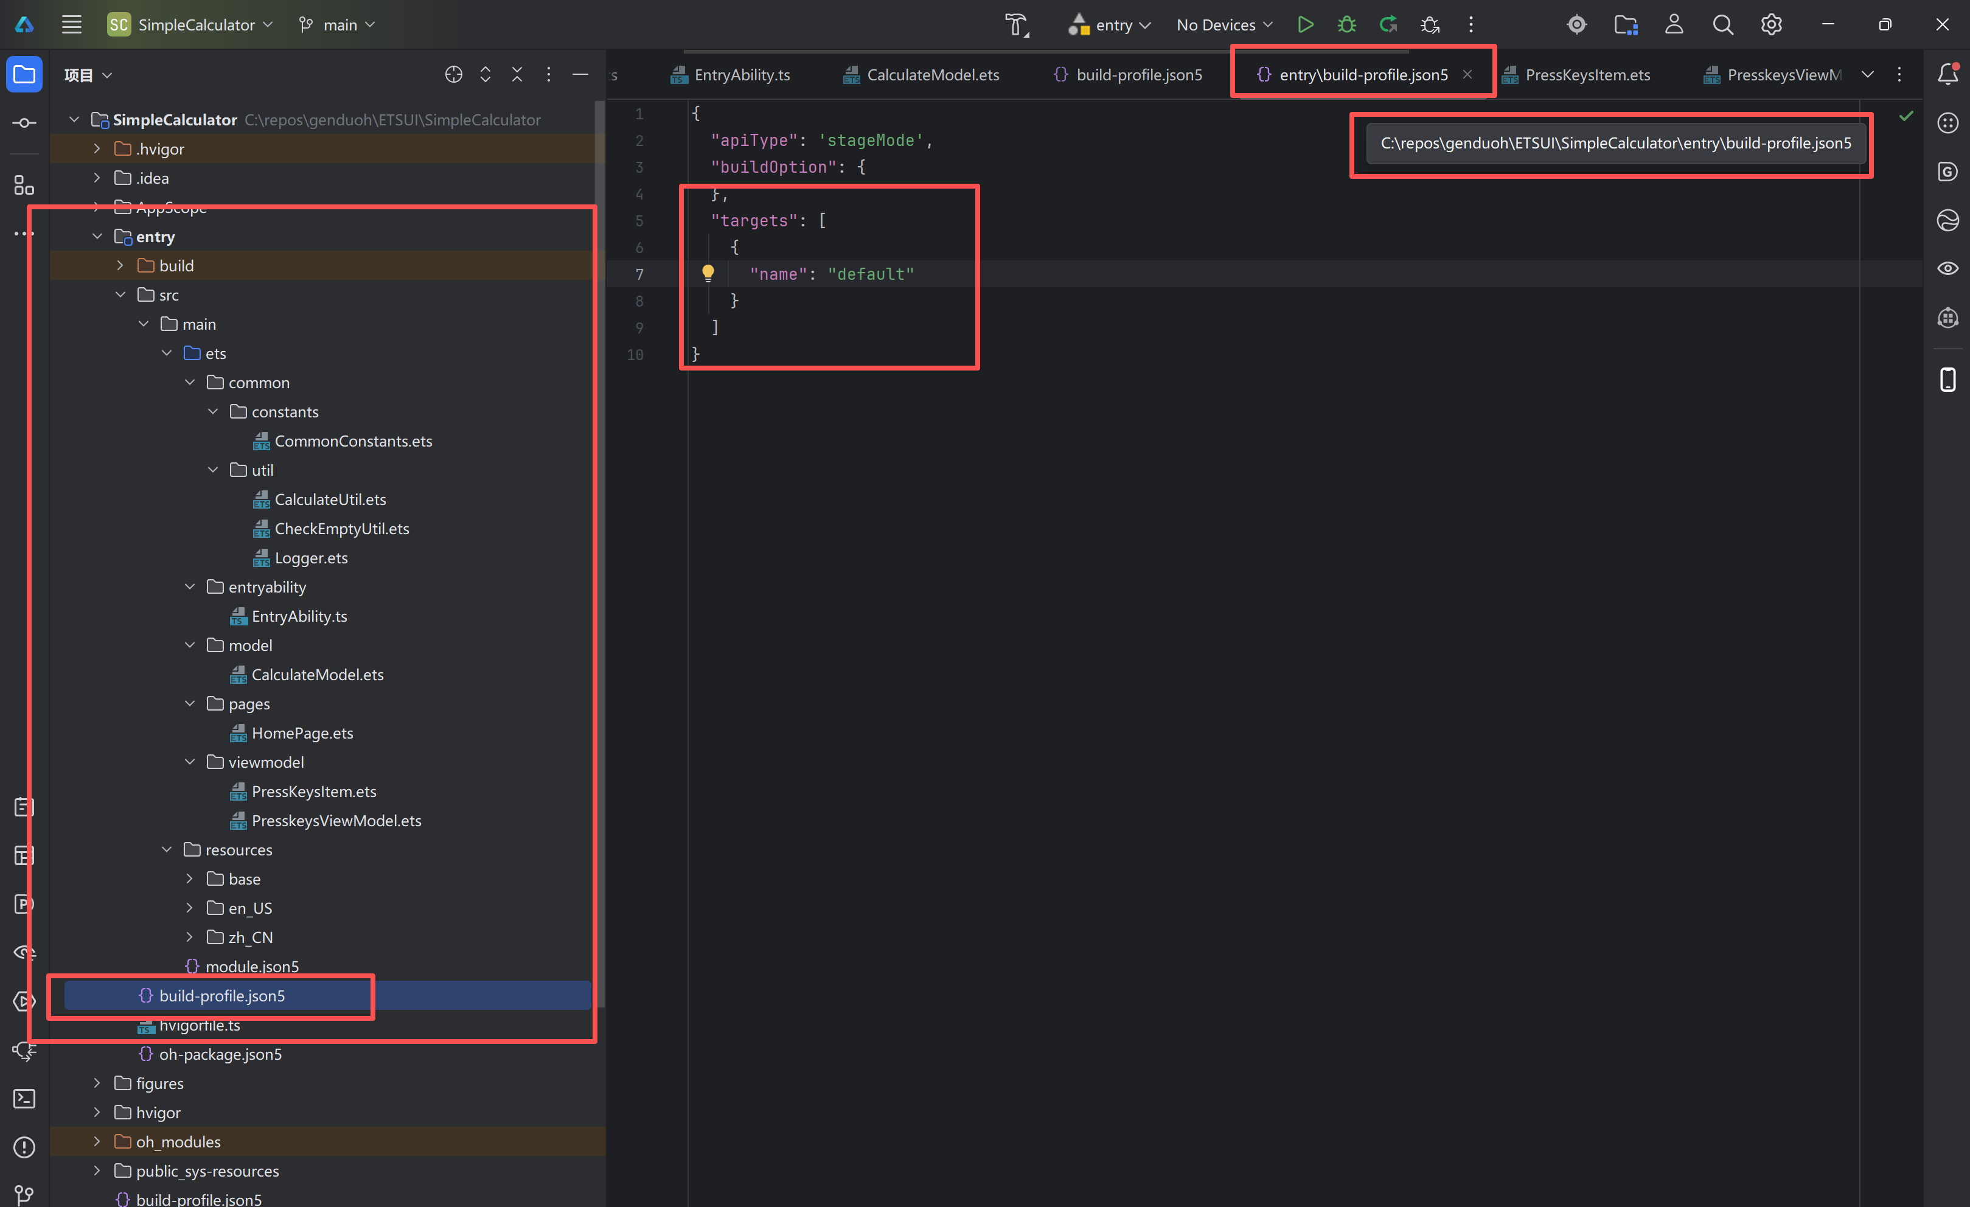Click the green Run button
Screen dimensions: 1970x1207
(1305, 25)
